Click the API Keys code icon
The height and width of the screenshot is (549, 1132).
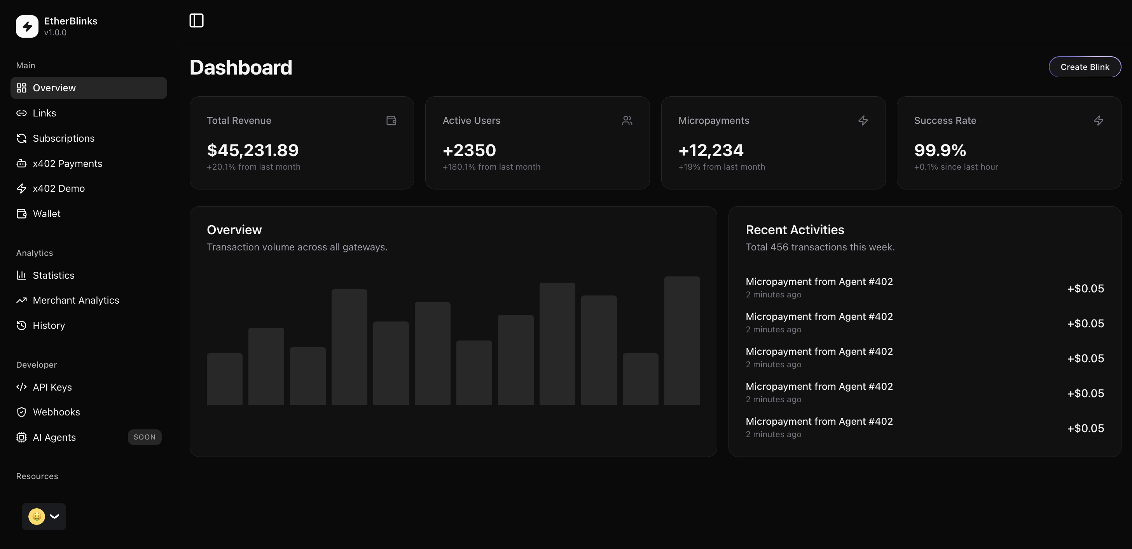pos(21,387)
